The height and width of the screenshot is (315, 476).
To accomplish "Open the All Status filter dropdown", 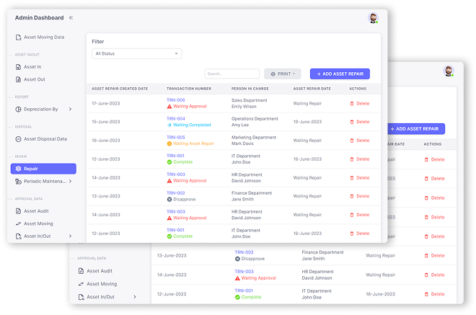I will 136,53.
